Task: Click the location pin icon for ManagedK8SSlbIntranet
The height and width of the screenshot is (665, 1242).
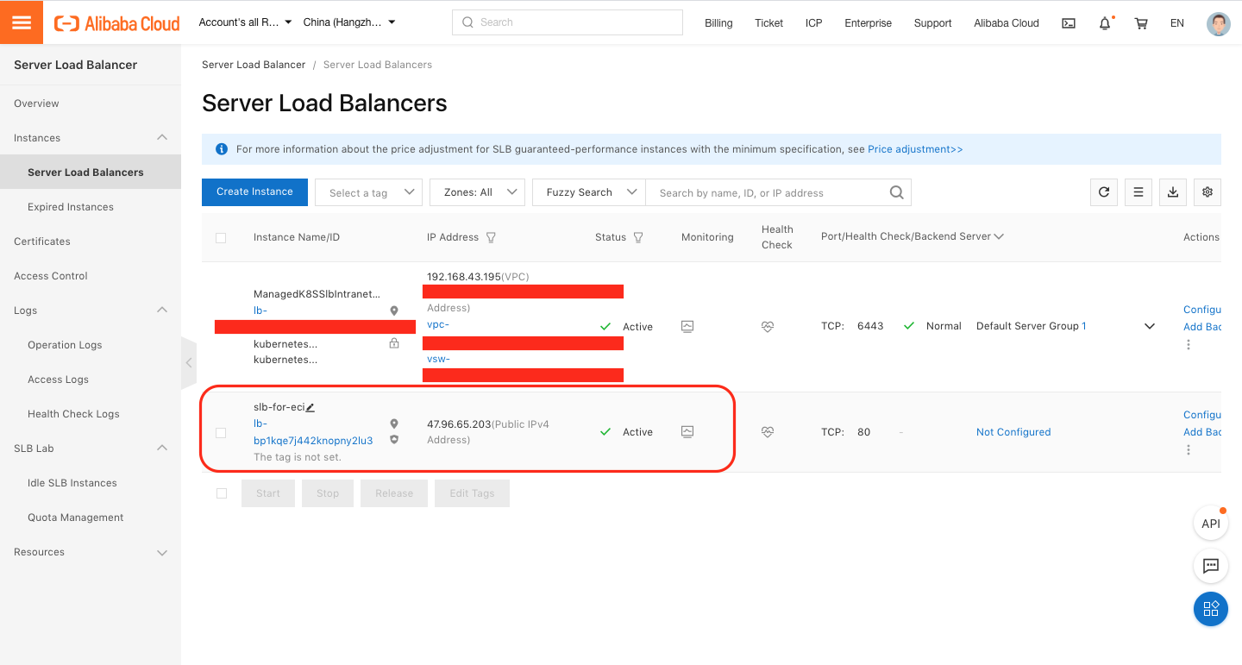Action: (394, 311)
